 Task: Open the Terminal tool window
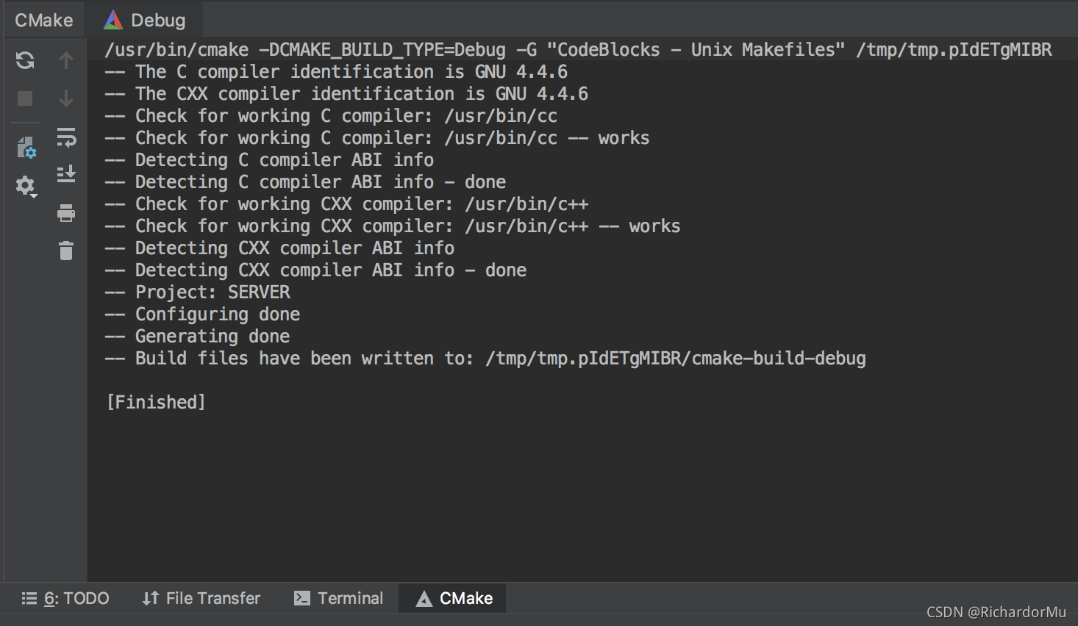[339, 598]
